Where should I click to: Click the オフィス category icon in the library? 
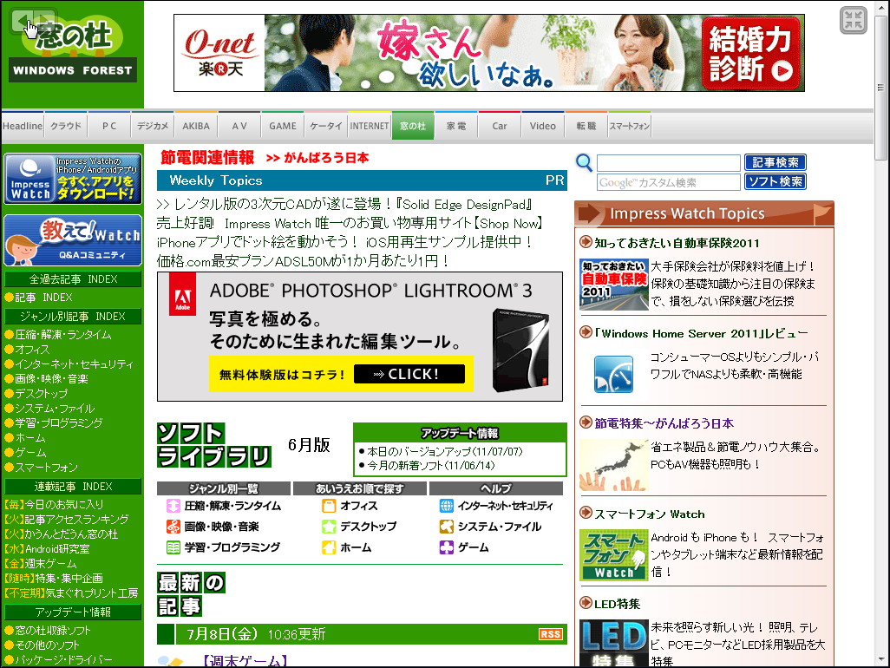[x=329, y=506]
